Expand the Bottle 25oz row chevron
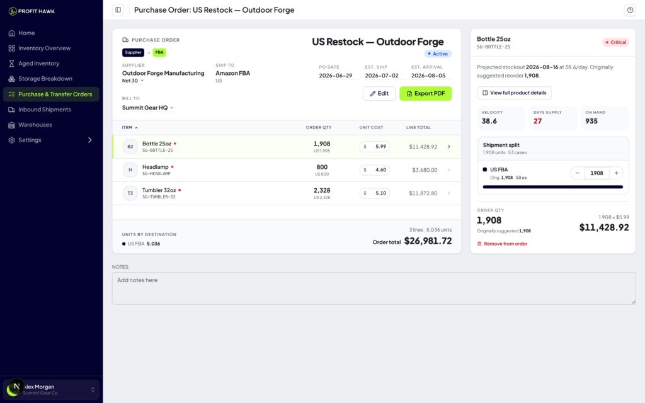The width and height of the screenshot is (645, 403). point(448,146)
